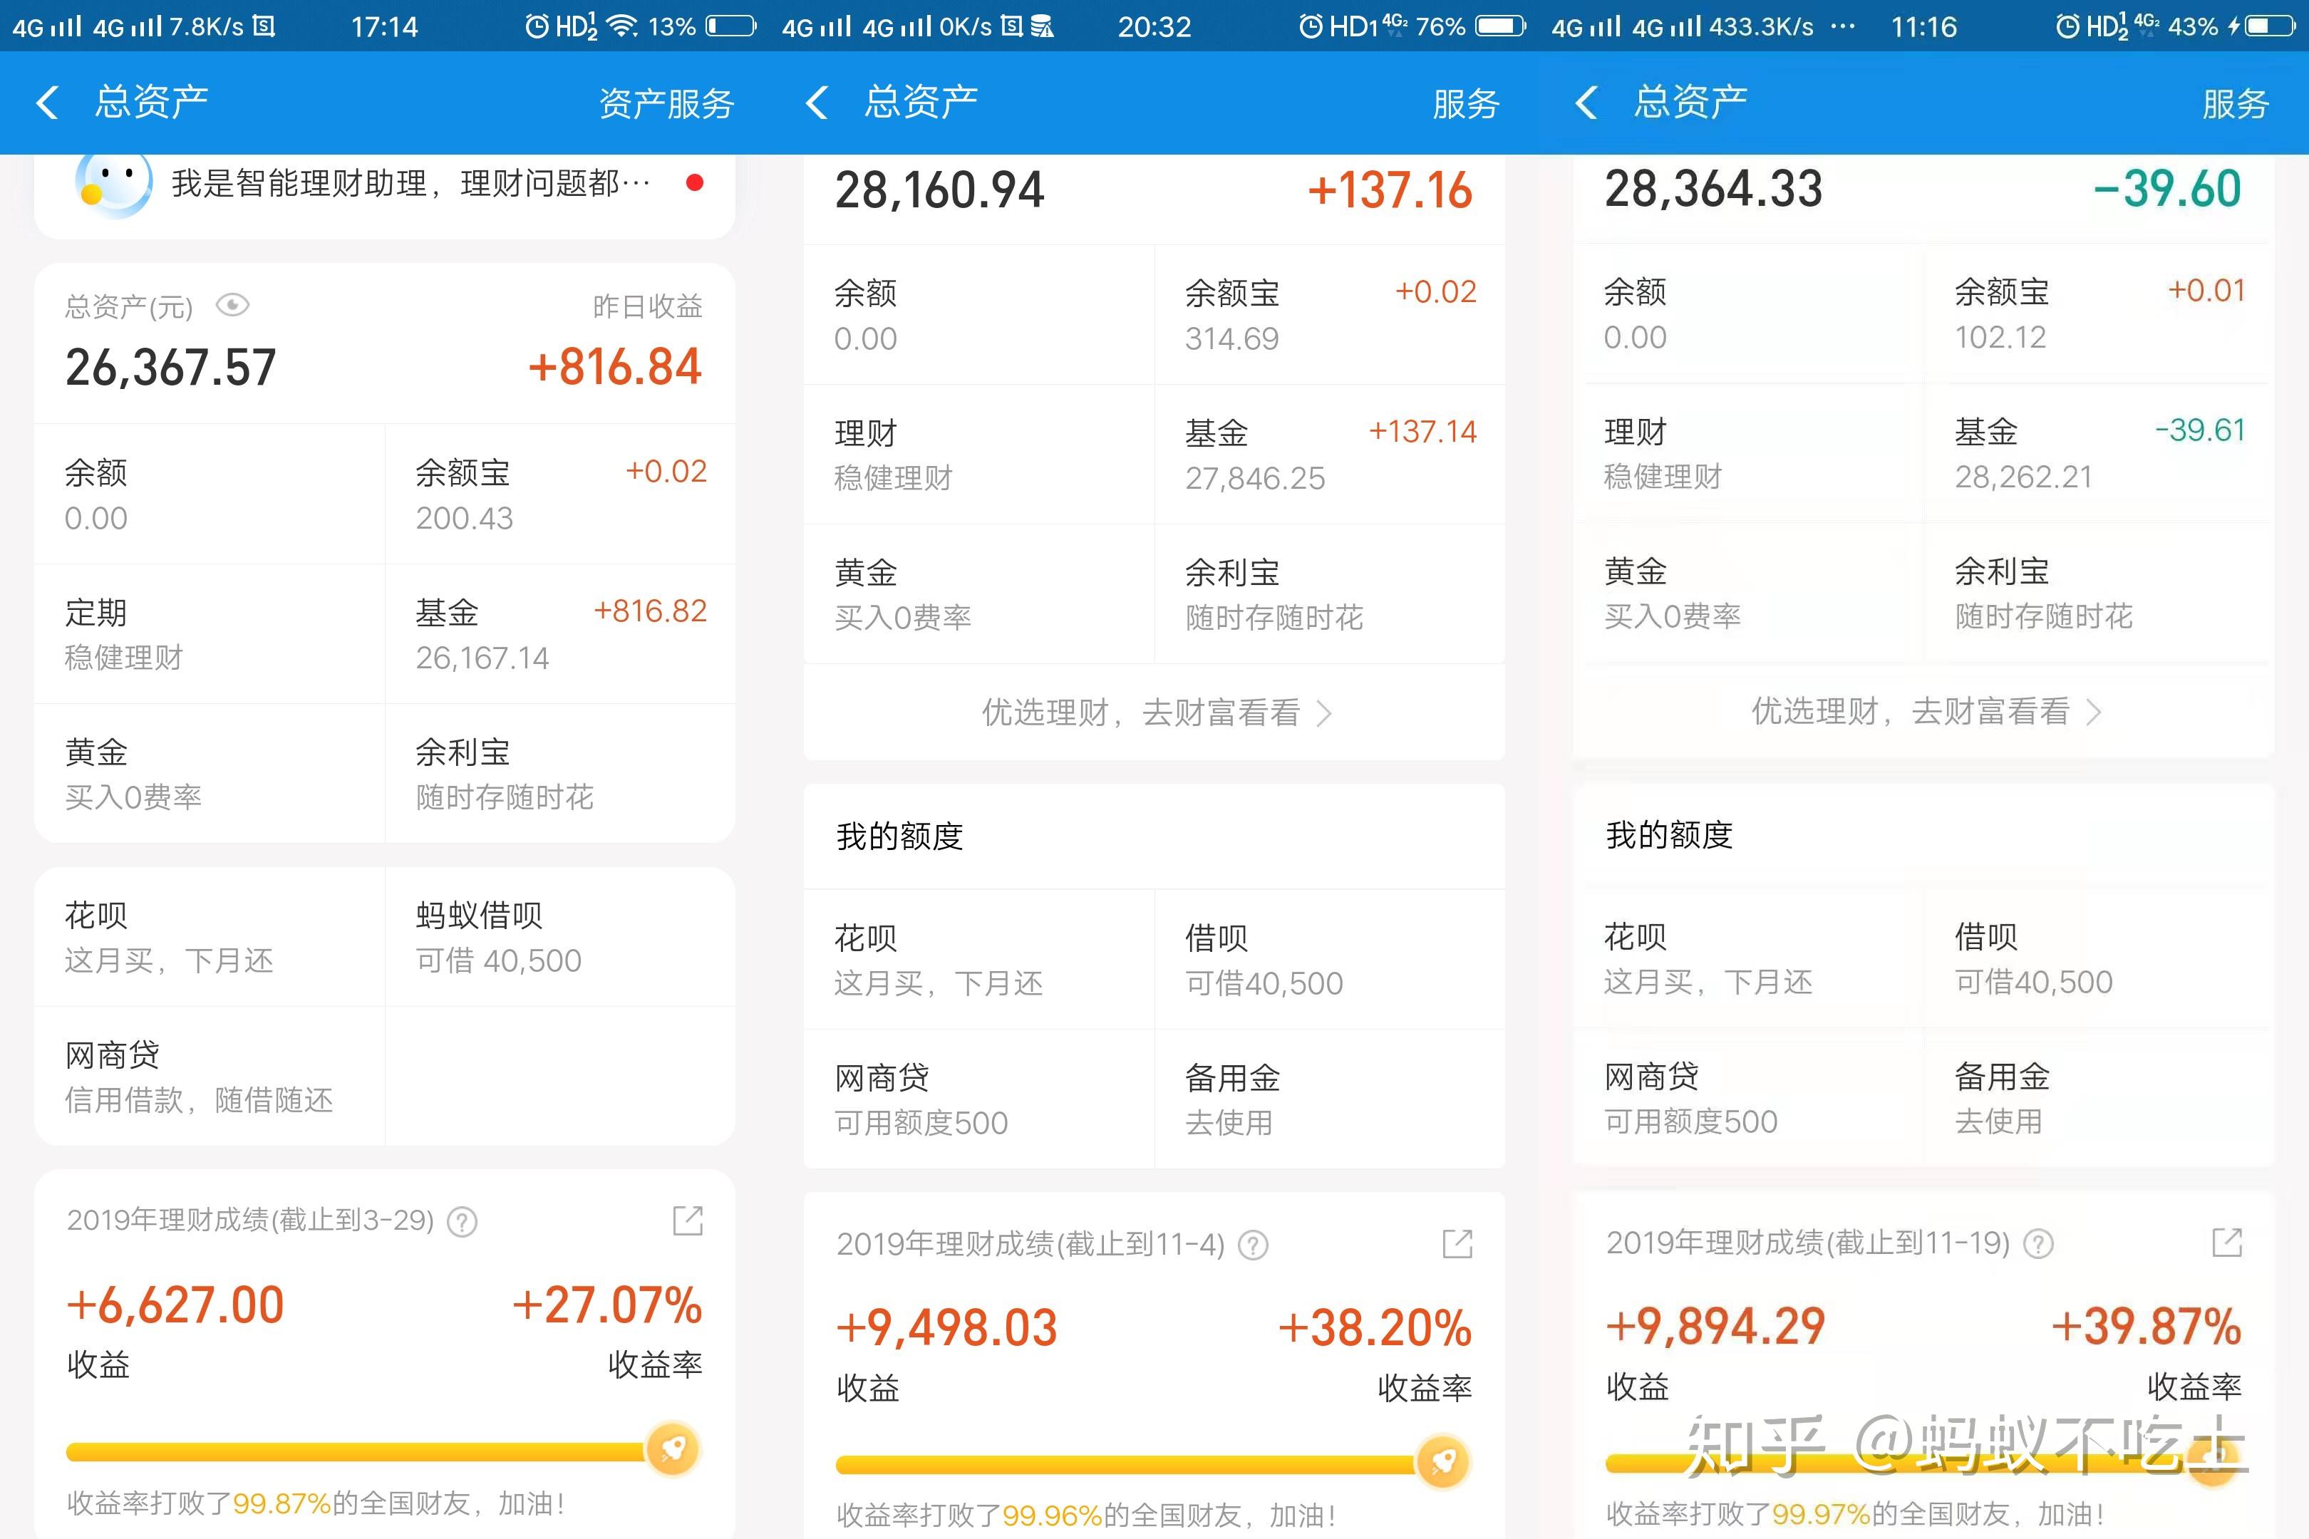Click share icon for results up to 11-19
The height and width of the screenshot is (1539, 2309).
2226,1242
